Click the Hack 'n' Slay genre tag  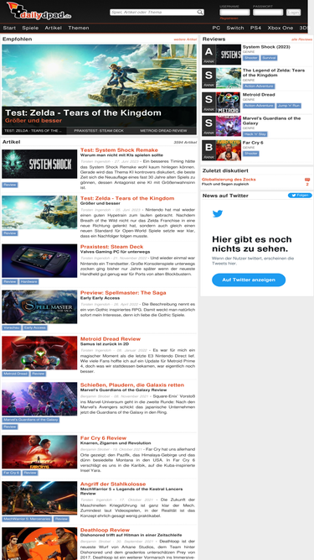[x=255, y=134]
